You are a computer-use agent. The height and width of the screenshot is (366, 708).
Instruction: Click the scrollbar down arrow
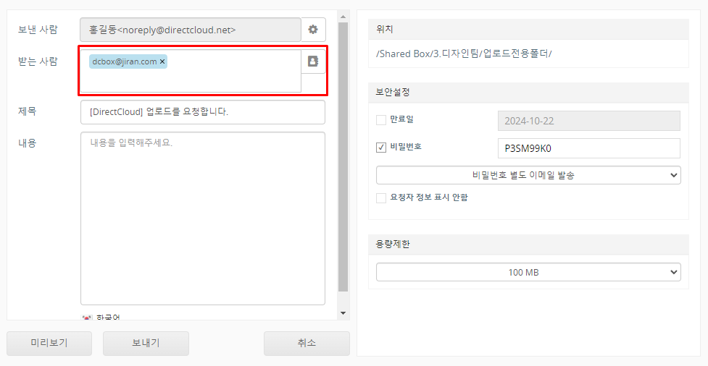click(x=343, y=313)
